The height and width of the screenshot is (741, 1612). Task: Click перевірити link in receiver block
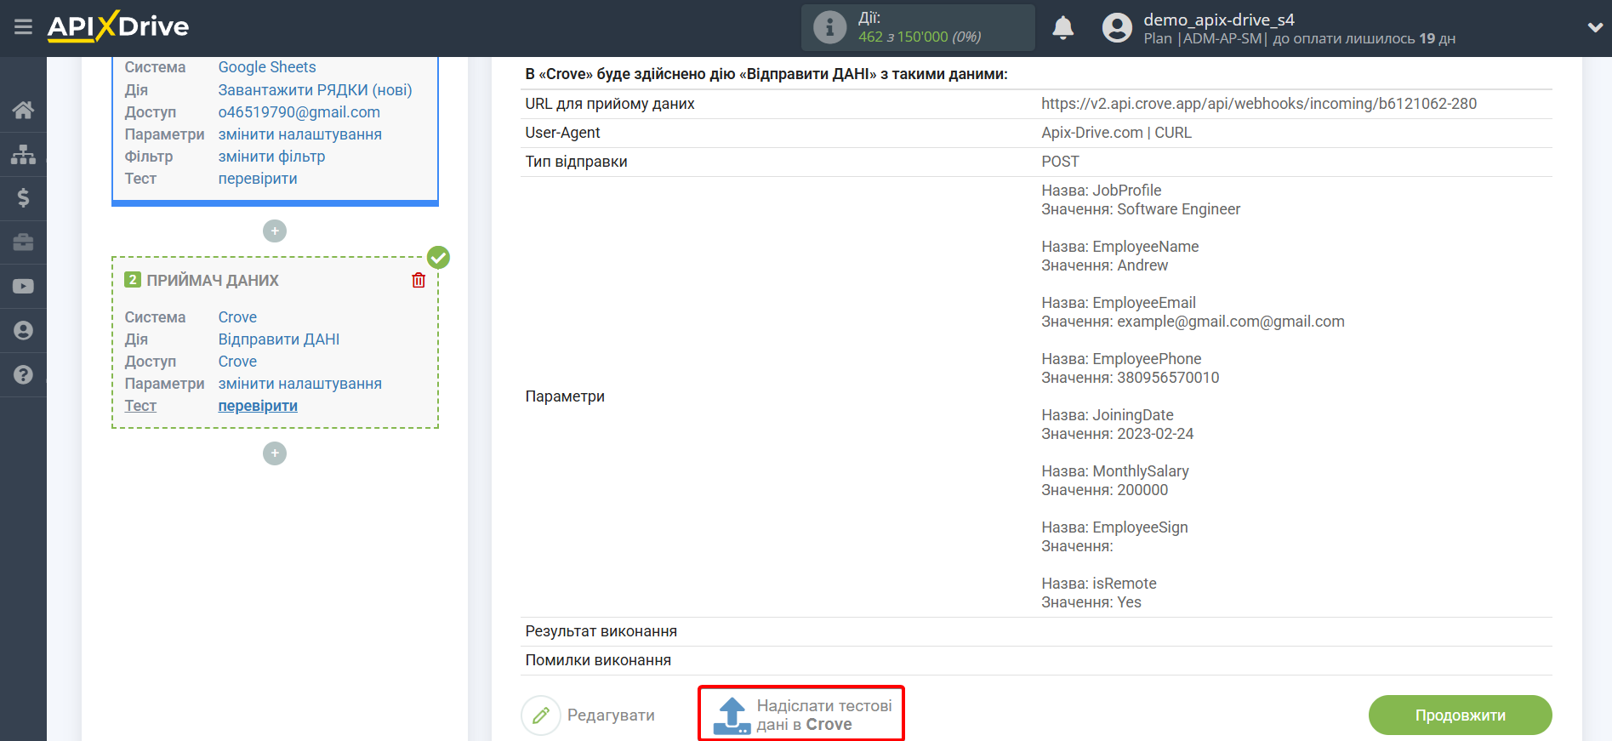[x=258, y=406]
